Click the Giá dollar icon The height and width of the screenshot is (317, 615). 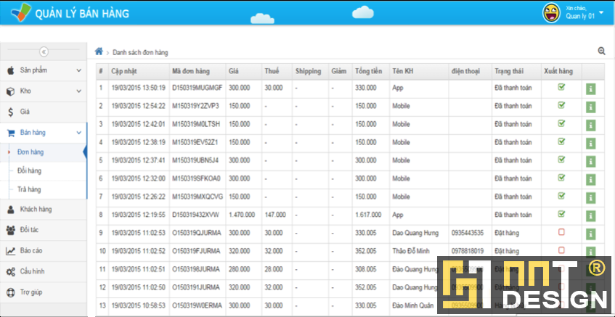click(x=11, y=112)
